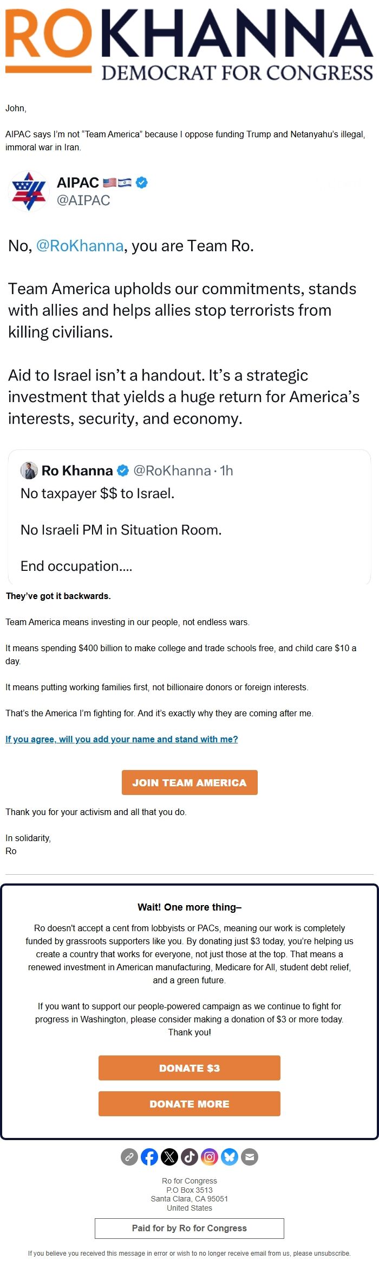The width and height of the screenshot is (379, 1266).
Task: Select the DONATE MORE button
Action: tap(190, 1103)
